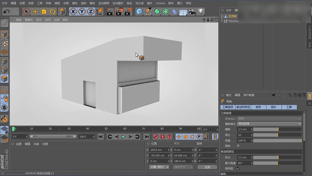Select the 立方体 object in the object tree
The height and width of the screenshot is (176, 312).
tap(232, 16)
